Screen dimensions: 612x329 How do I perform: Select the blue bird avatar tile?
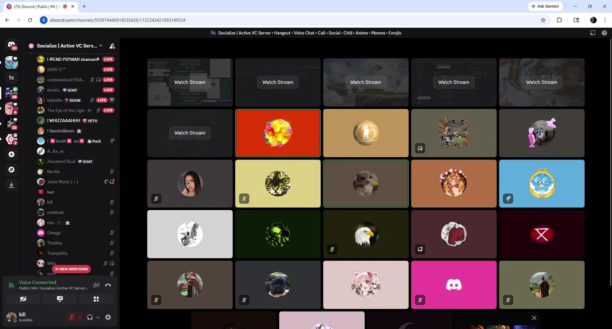point(542,184)
